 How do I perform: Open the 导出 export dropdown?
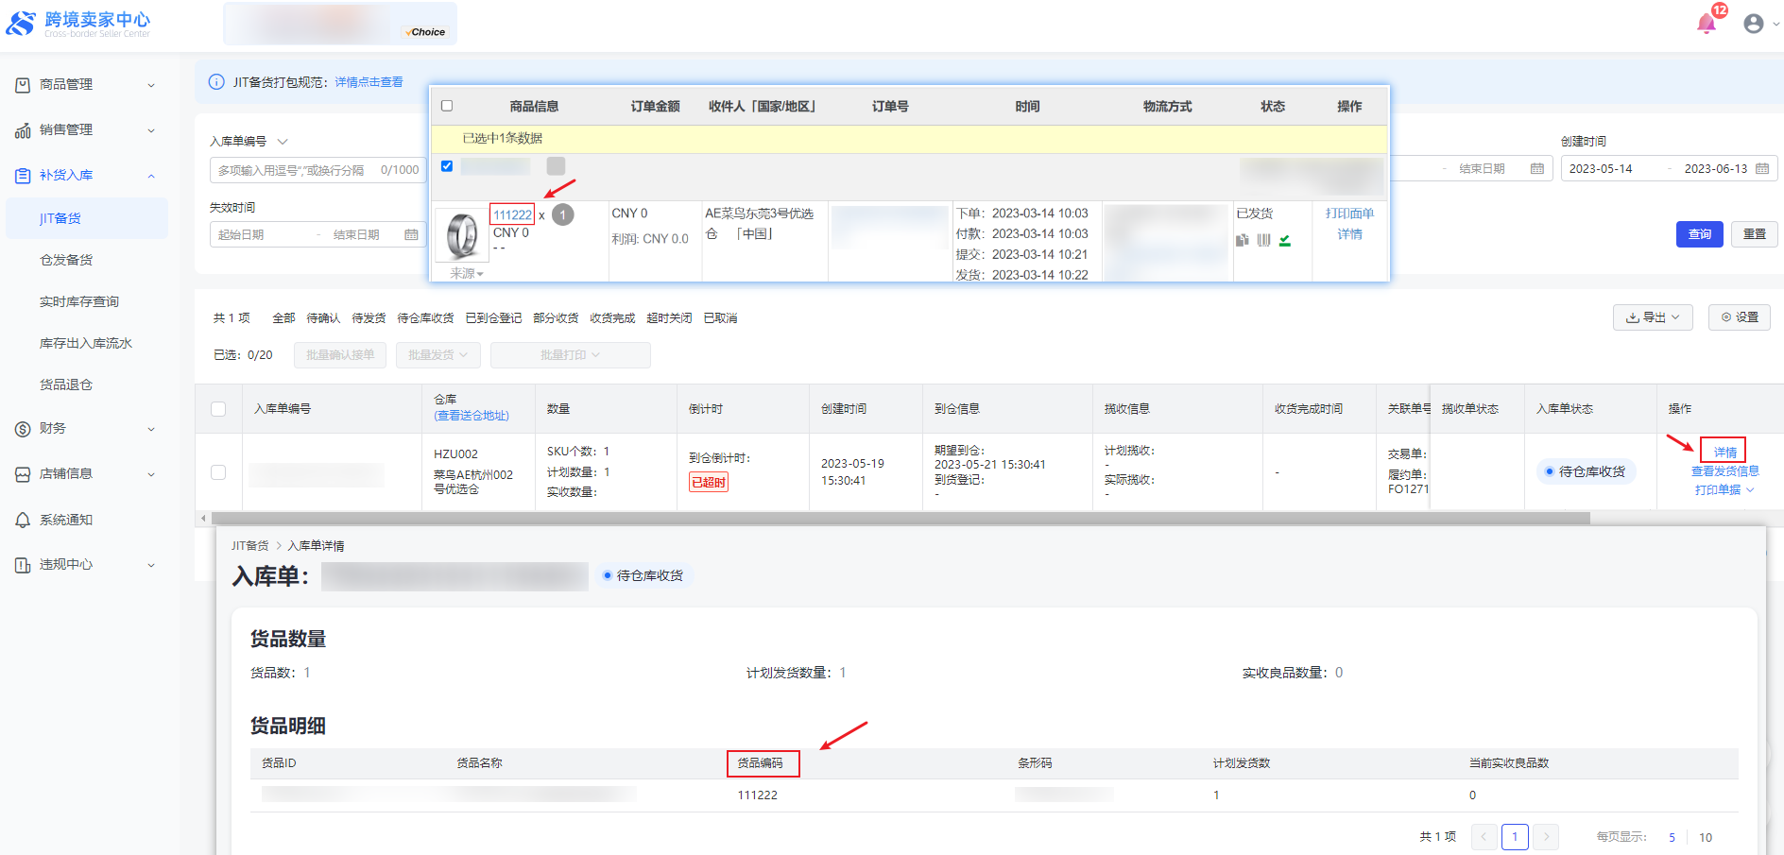click(1652, 317)
